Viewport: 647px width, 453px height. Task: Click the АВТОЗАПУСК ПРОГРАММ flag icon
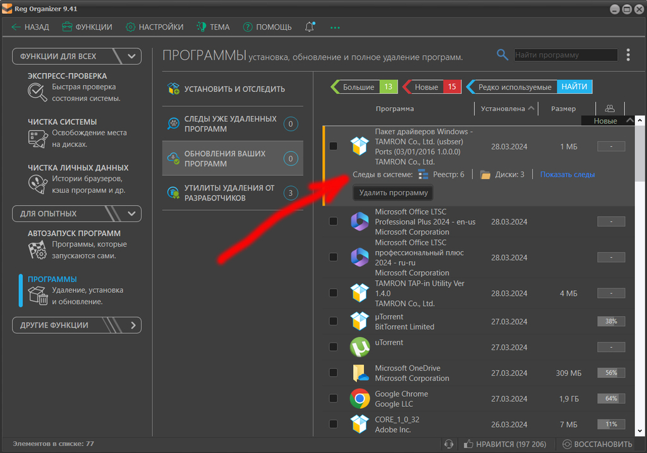coord(37,250)
